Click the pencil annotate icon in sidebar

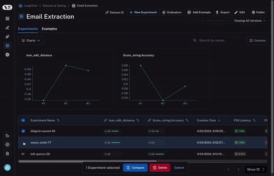pos(7,28)
